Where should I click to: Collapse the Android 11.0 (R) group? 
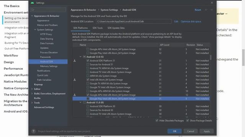tap(81, 102)
